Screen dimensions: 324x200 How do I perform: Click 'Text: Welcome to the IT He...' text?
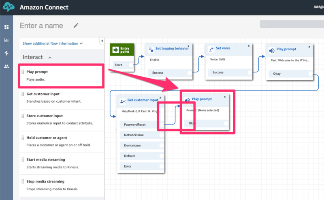pos(290,60)
